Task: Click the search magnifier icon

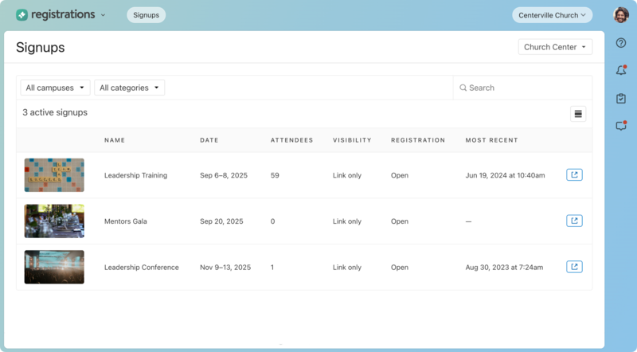Action: click(x=463, y=88)
